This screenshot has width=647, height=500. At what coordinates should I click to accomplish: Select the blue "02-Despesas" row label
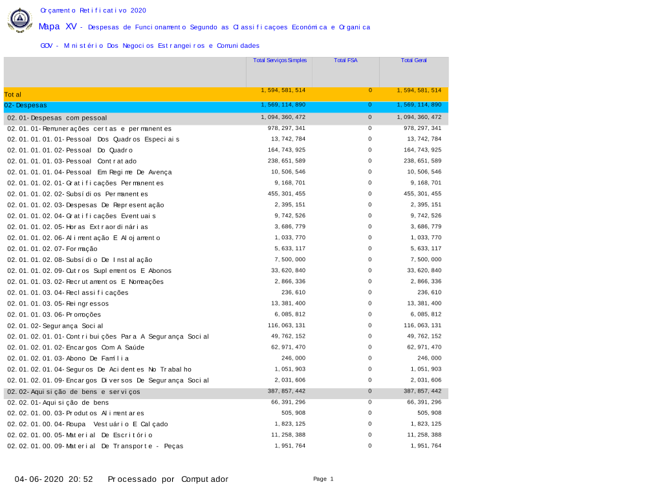pos(25,105)
